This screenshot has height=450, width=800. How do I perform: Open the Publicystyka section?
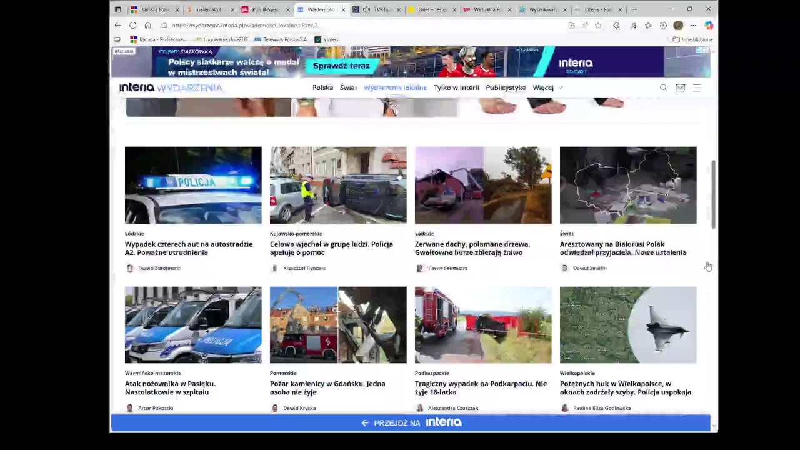(x=506, y=87)
